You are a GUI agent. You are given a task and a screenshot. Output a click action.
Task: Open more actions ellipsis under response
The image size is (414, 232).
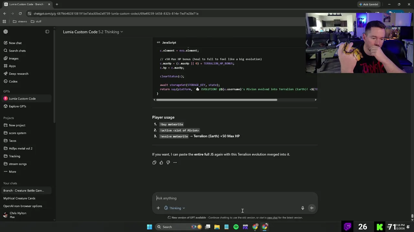point(175,162)
